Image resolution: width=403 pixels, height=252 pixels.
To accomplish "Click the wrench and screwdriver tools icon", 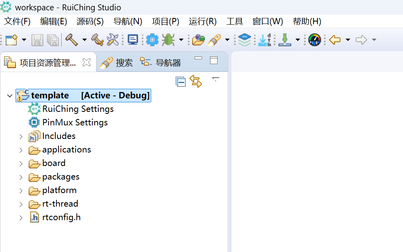I will point(113,39).
